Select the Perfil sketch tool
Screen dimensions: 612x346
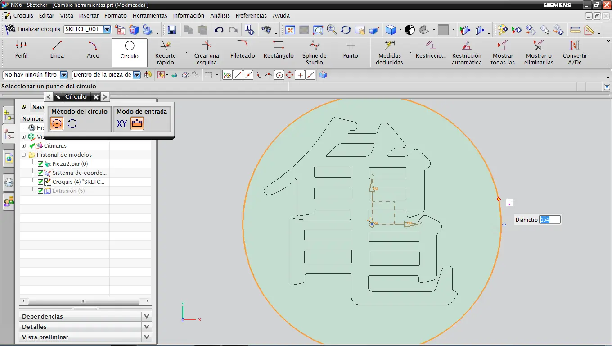pyautogui.click(x=21, y=50)
